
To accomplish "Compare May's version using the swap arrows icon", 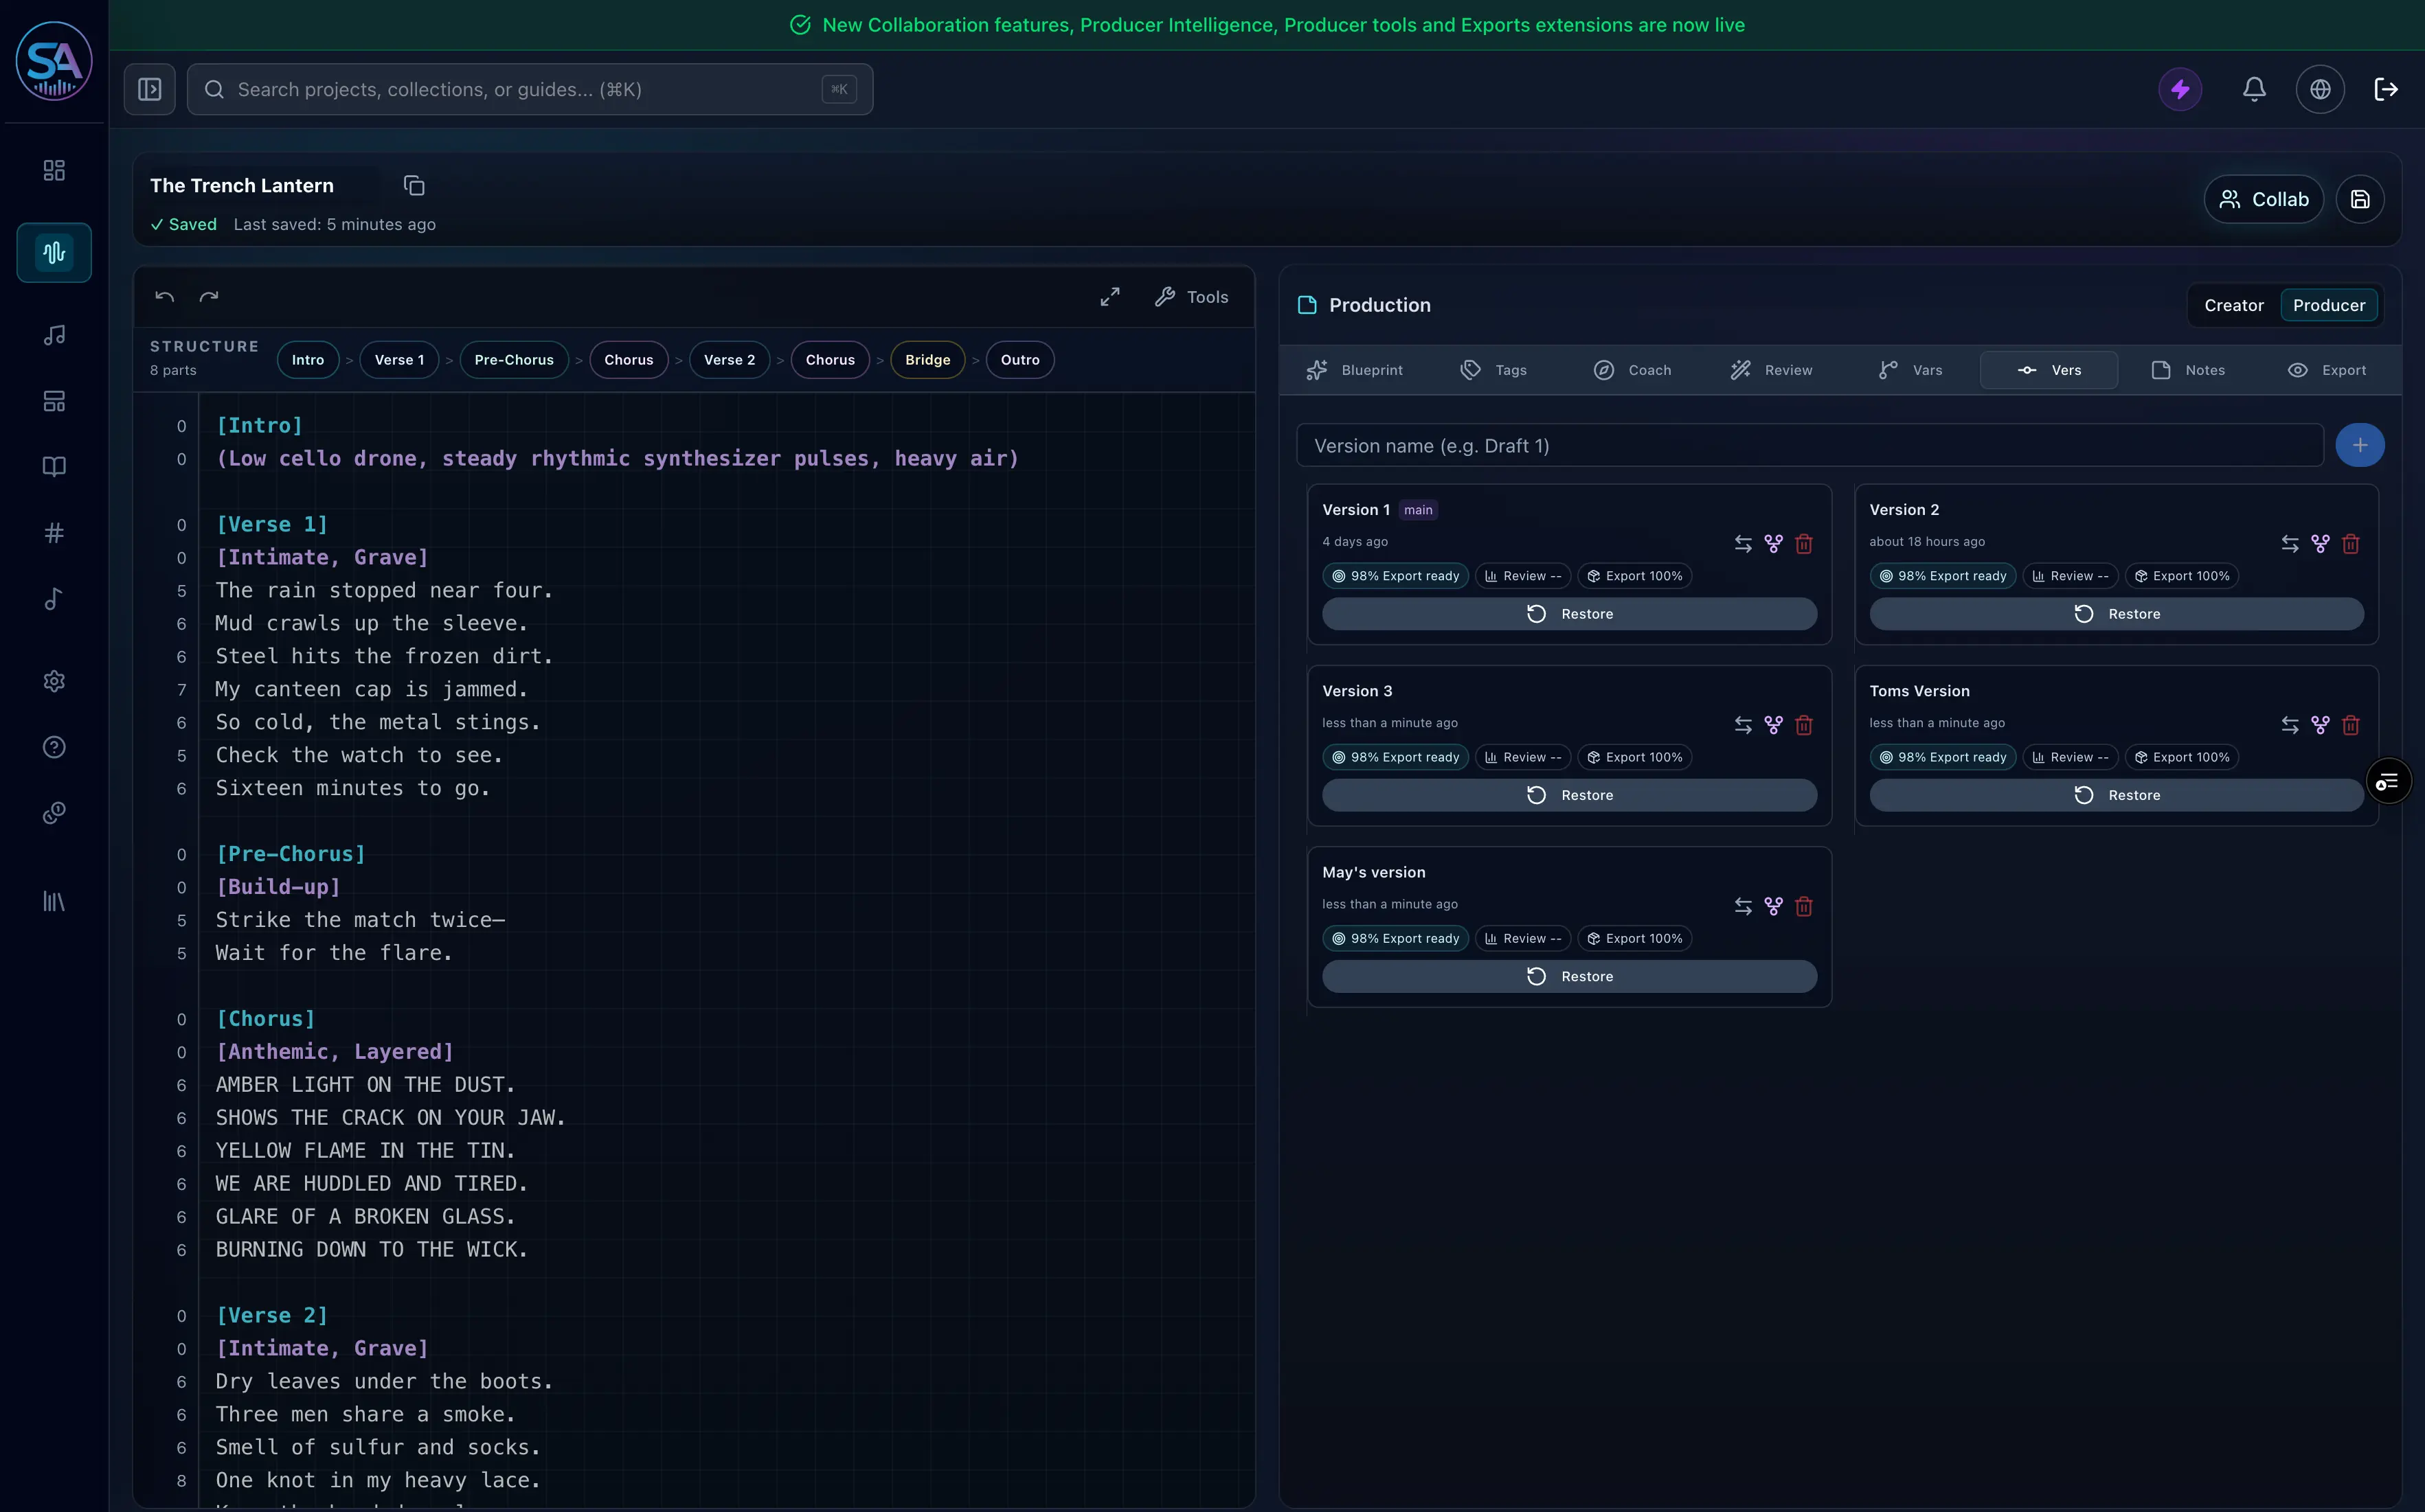I will click(1743, 906).
